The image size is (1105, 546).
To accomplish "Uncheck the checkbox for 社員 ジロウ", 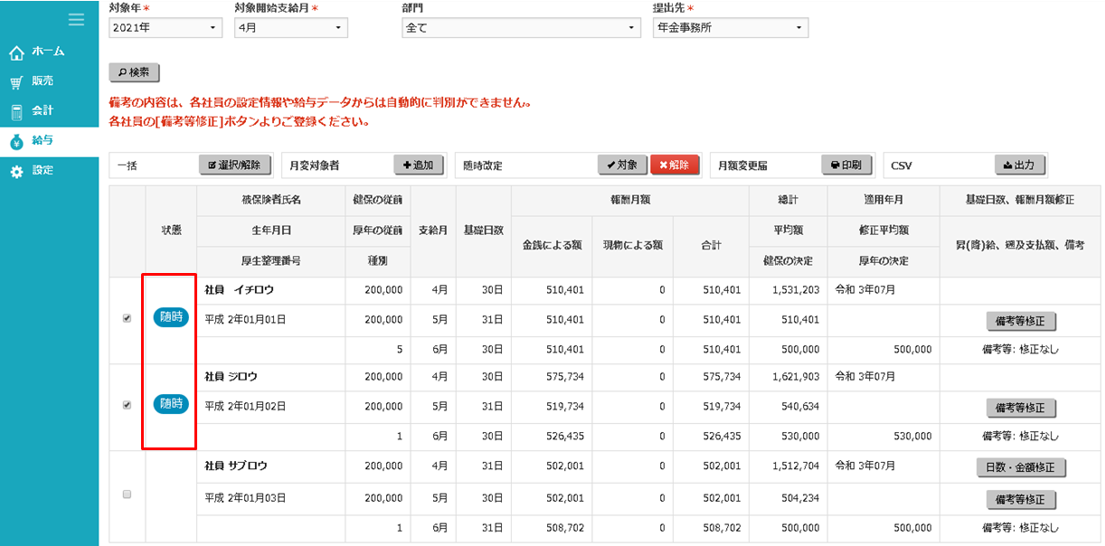I will [127, 405].
